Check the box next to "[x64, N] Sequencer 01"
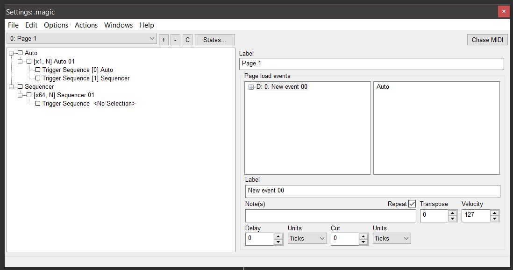Viewport: 513px width, 270px height. click(x=28, y=95)
